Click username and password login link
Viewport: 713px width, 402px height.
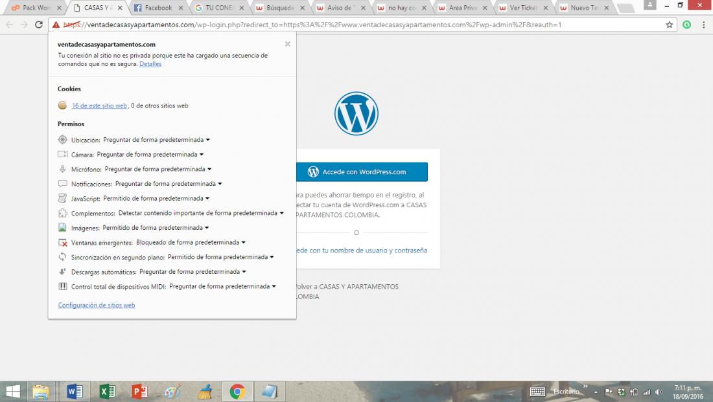(362, 251)
